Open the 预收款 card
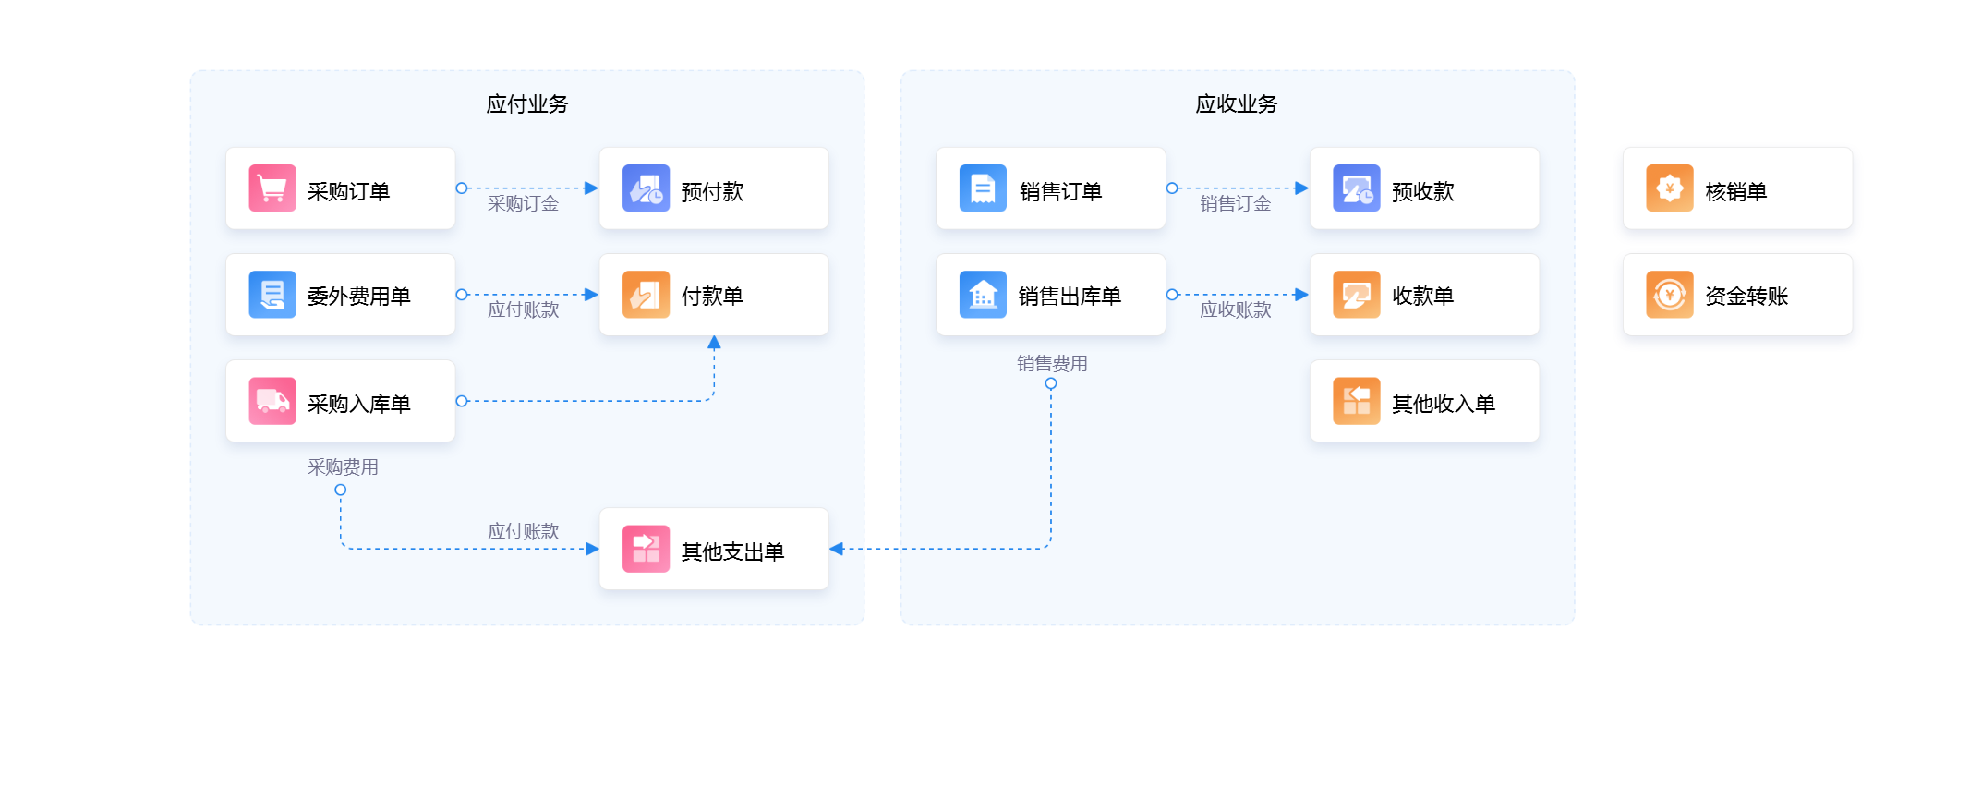Image resolution: width=1982 pixels, height=787 pixels. (x=1425, y=188)
